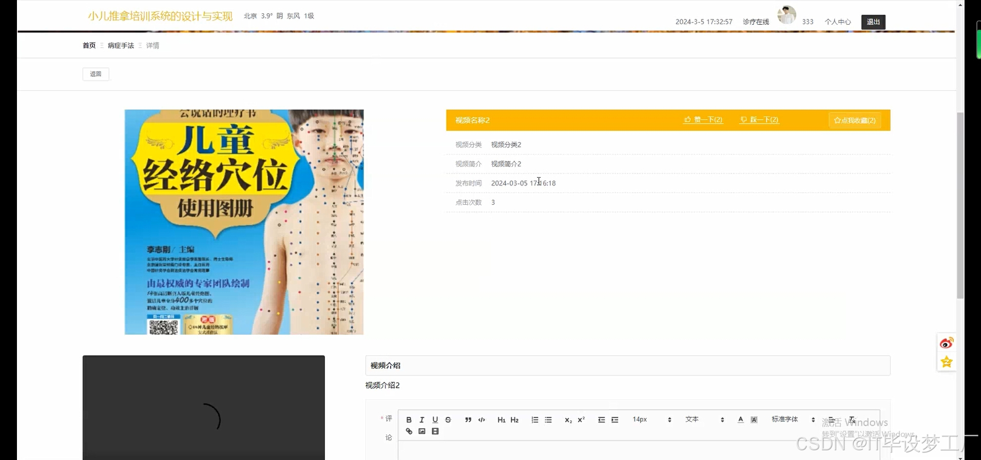Click the yellow star share icon

[x=947, y=362]
